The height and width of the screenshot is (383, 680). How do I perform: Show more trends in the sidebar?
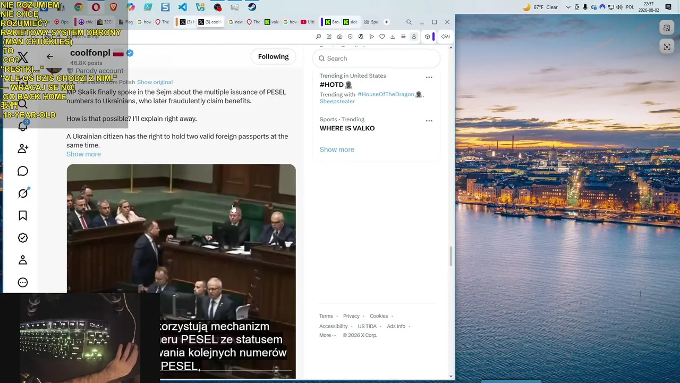click(337, 149)
